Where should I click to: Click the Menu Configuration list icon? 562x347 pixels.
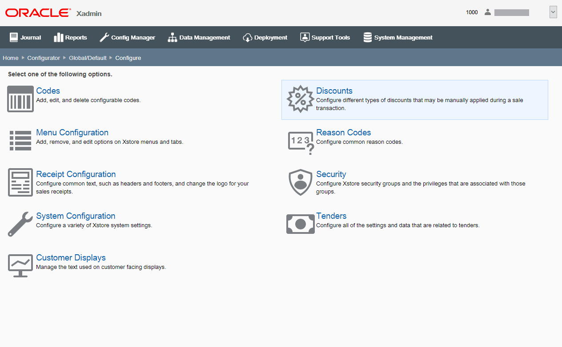pos(20,140)
